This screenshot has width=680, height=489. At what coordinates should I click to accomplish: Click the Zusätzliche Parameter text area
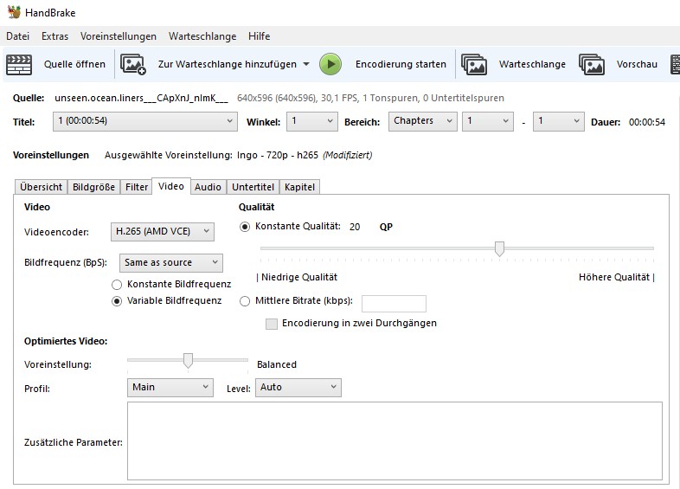pos(395,441)
